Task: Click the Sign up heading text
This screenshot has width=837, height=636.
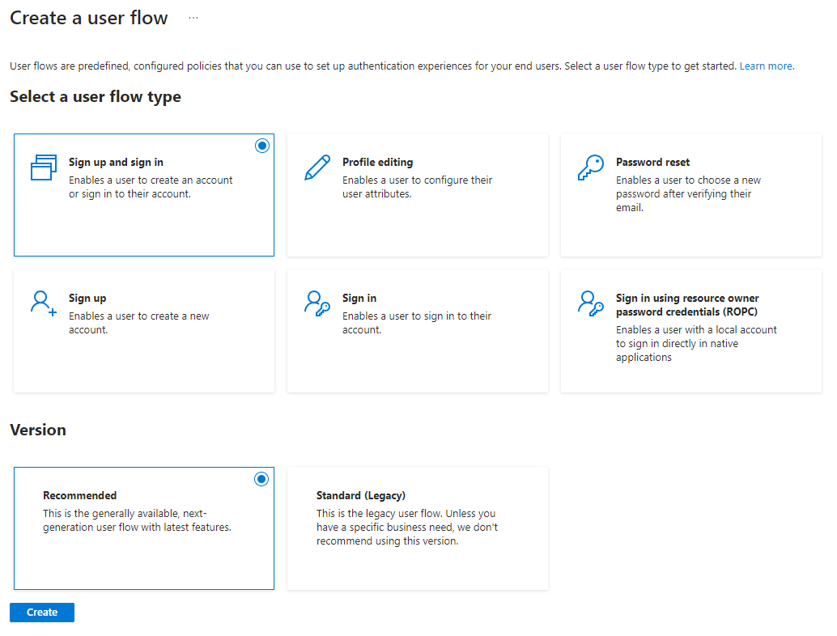Action: point(87,299)
